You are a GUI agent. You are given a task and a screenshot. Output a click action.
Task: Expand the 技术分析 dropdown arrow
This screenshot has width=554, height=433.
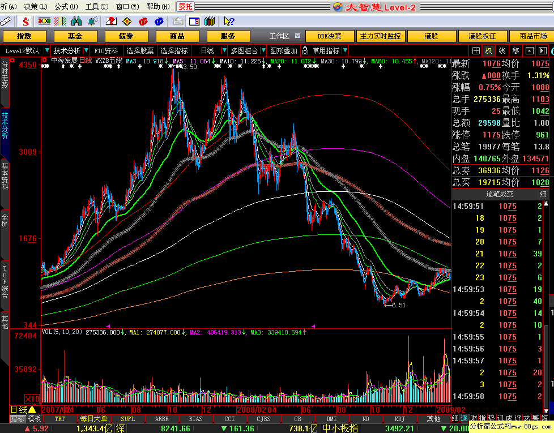86,50
